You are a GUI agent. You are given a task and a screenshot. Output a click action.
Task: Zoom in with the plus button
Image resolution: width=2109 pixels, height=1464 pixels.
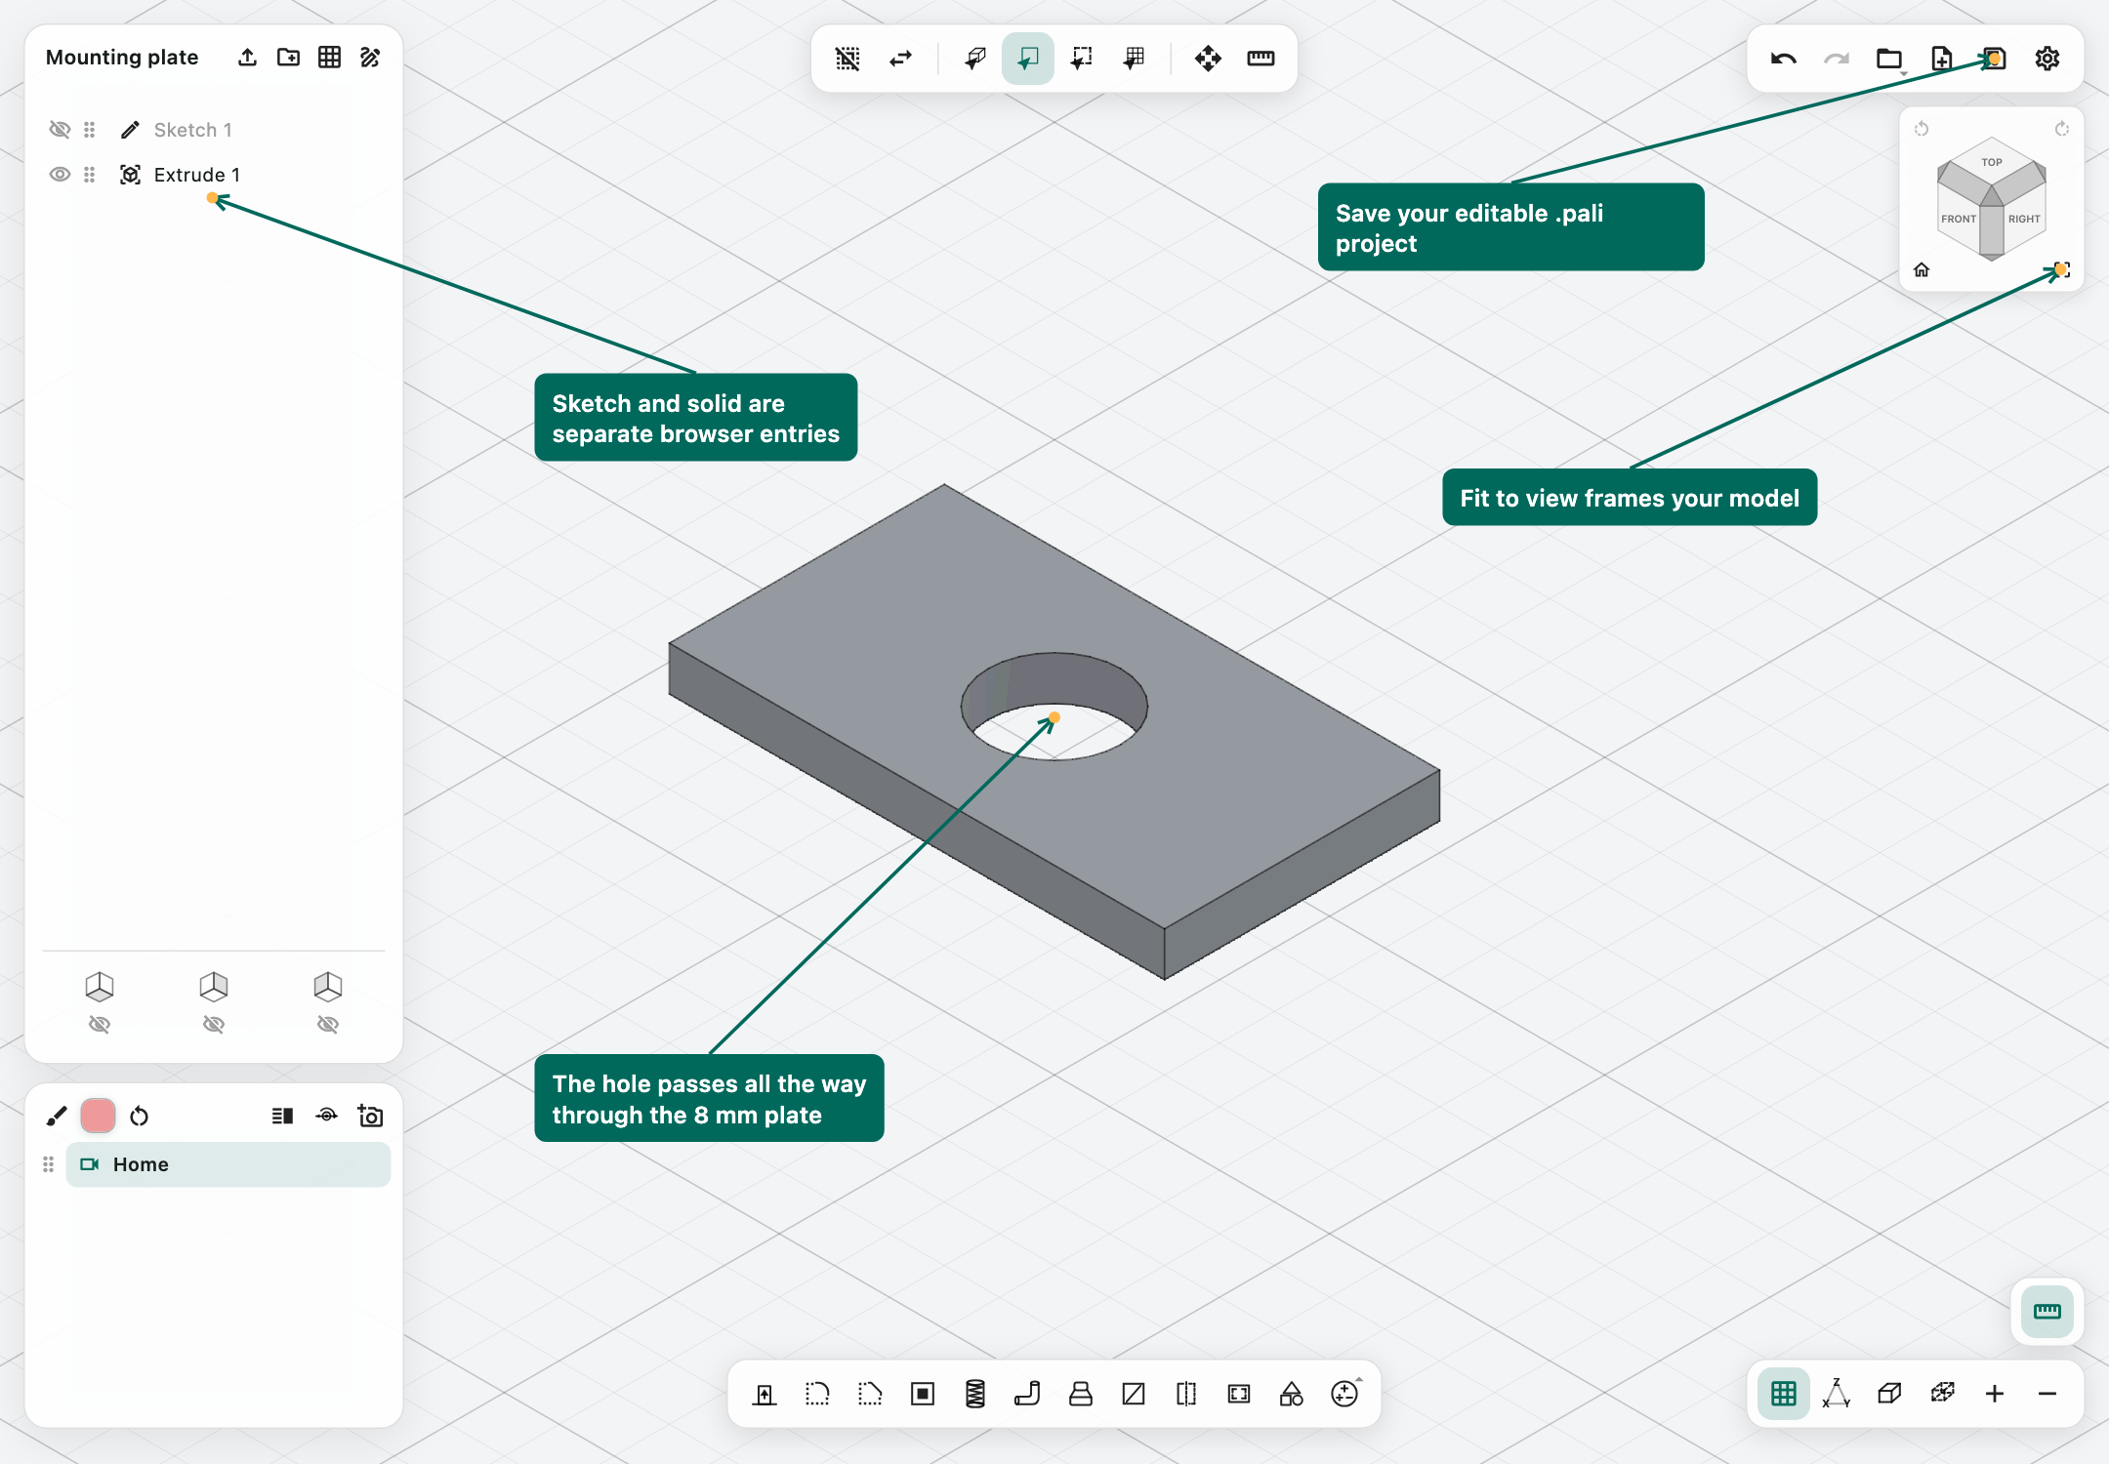point(1995,1394)
